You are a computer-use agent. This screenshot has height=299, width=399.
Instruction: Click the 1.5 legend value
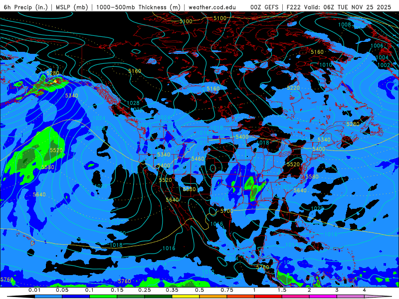[x=282, y=290]
